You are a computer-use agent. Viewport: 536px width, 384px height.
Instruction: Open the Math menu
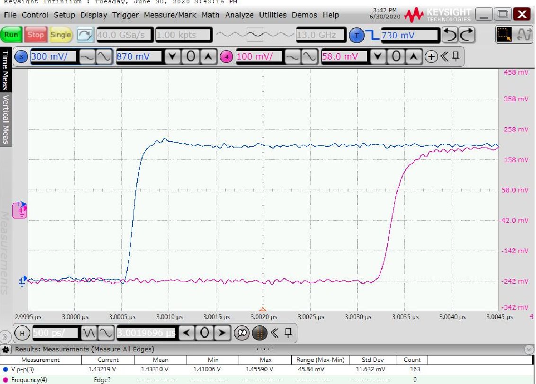coord(210,15)
